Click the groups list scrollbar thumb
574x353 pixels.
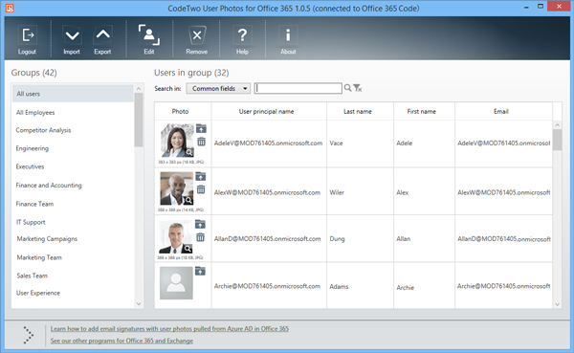pyautogui.click(x=139, y=120)
